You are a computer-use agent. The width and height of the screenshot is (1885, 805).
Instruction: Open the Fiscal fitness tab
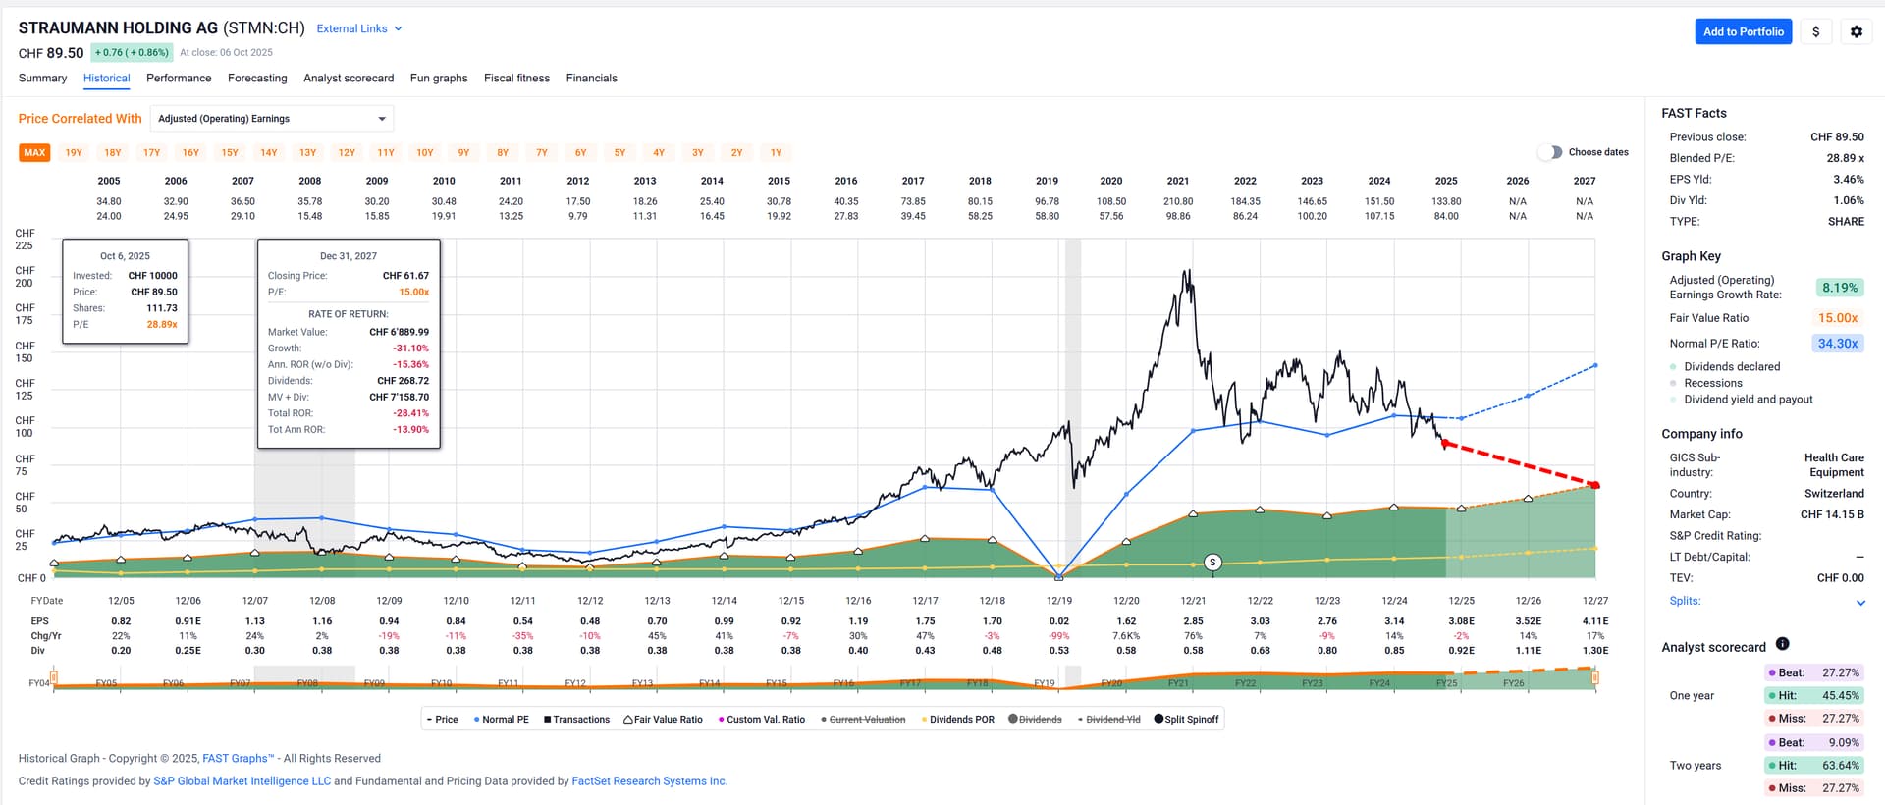click(x=516, y=78)
